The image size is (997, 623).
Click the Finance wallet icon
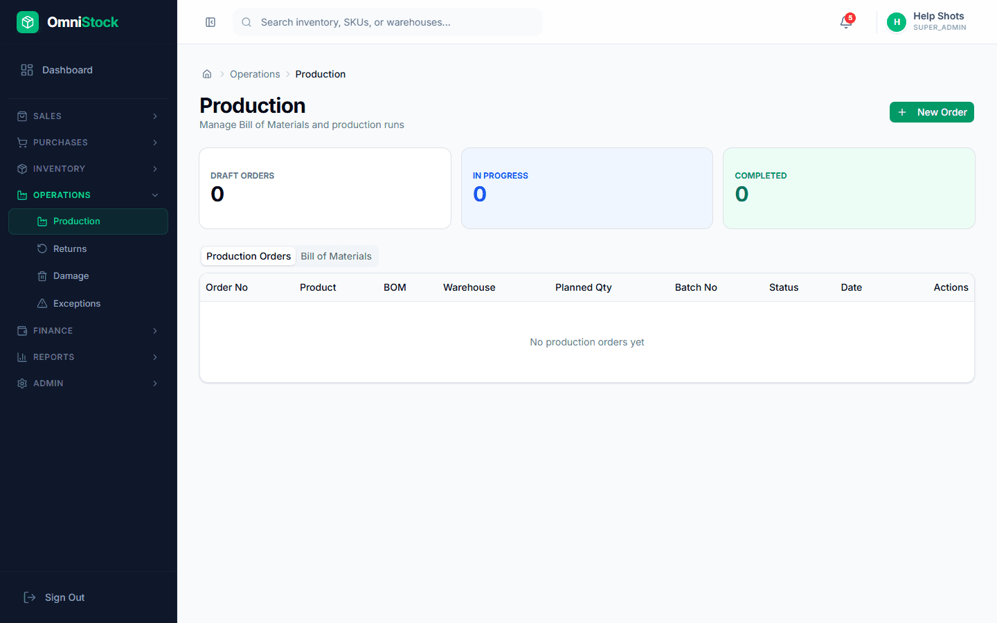(22, 331)
